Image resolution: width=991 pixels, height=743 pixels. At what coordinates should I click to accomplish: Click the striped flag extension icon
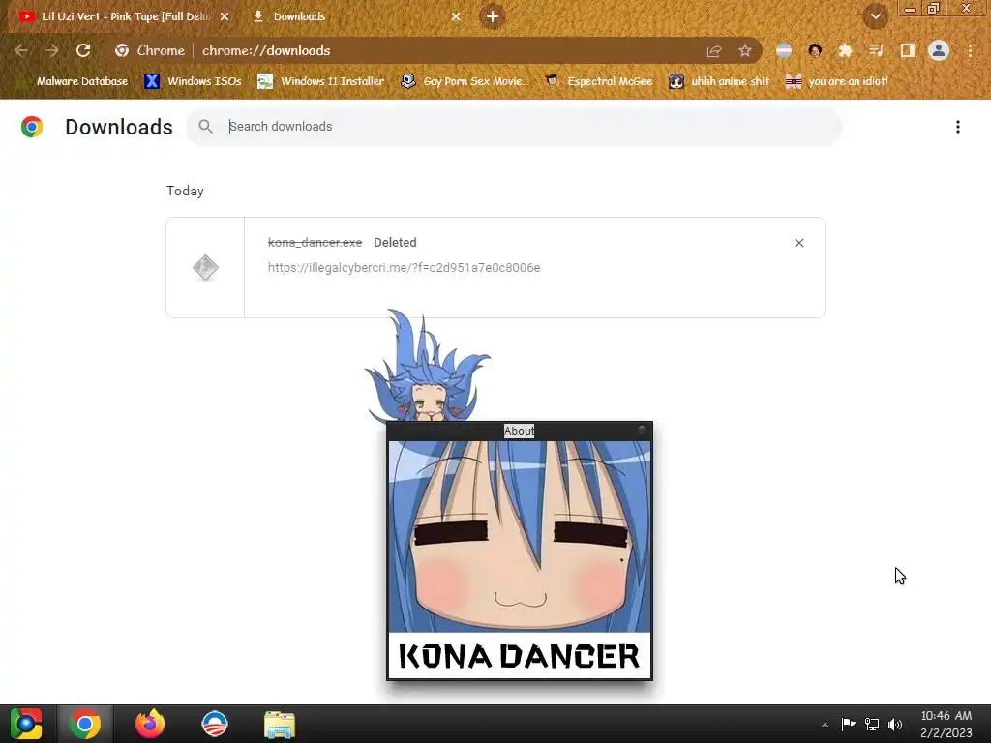pos(784,50)
